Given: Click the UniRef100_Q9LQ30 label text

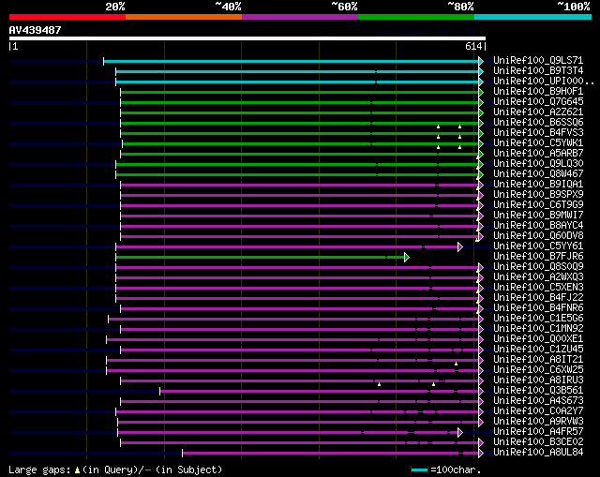Looking at the screenshot, I should (x=538, y=164).
